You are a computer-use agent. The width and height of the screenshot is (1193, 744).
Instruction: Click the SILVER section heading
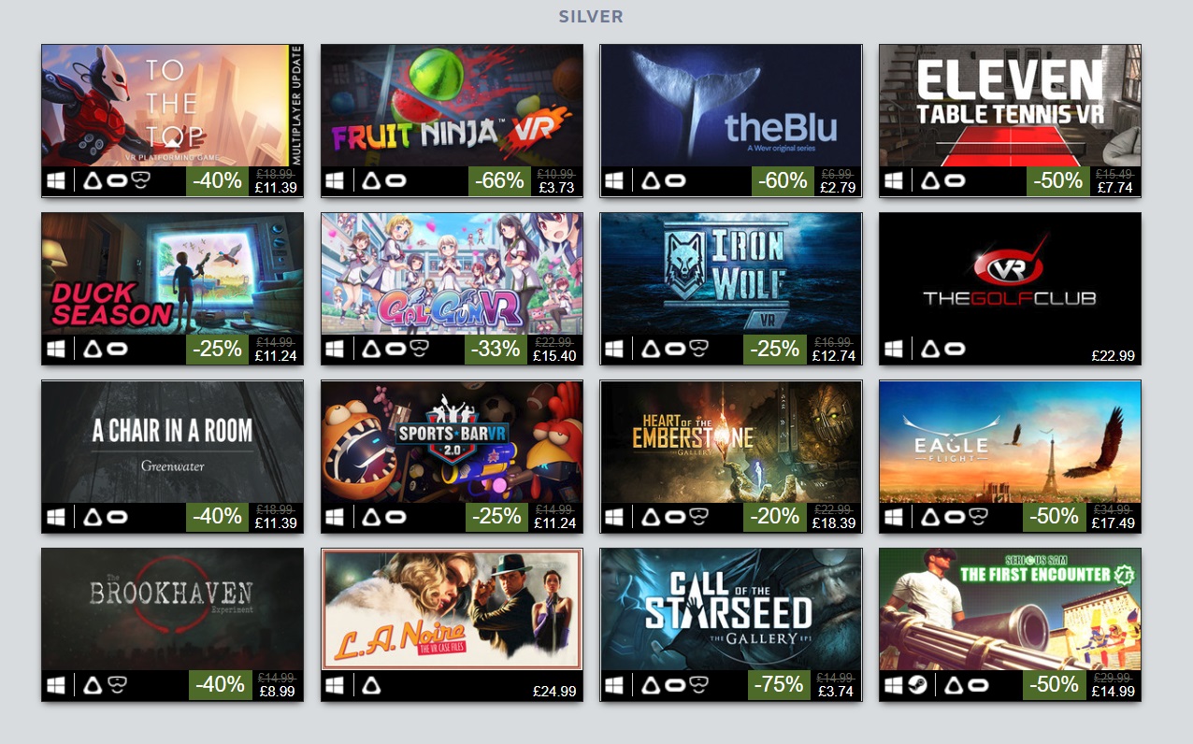tap(591, 17)
